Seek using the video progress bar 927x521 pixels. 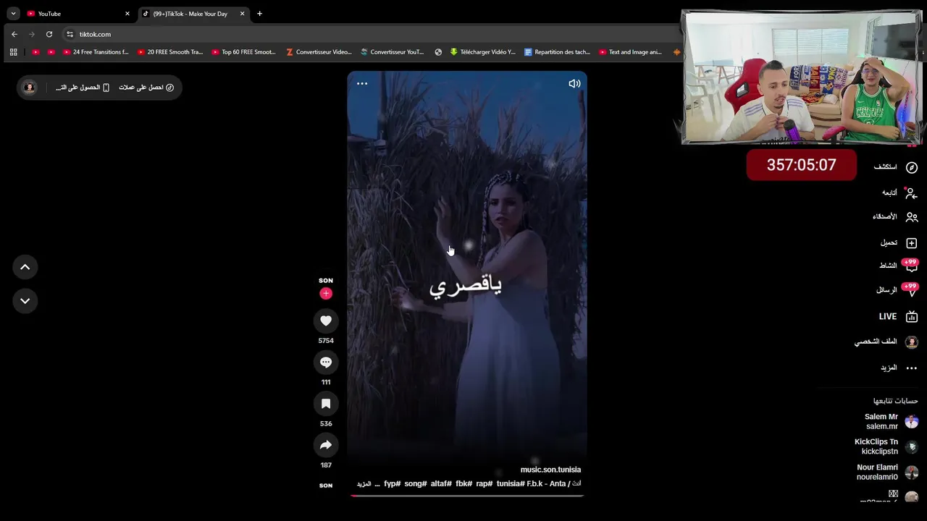(467, 496)
